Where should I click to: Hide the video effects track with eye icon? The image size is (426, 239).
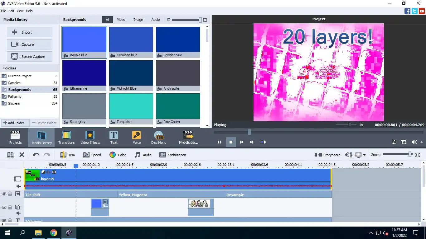[4, 194]
